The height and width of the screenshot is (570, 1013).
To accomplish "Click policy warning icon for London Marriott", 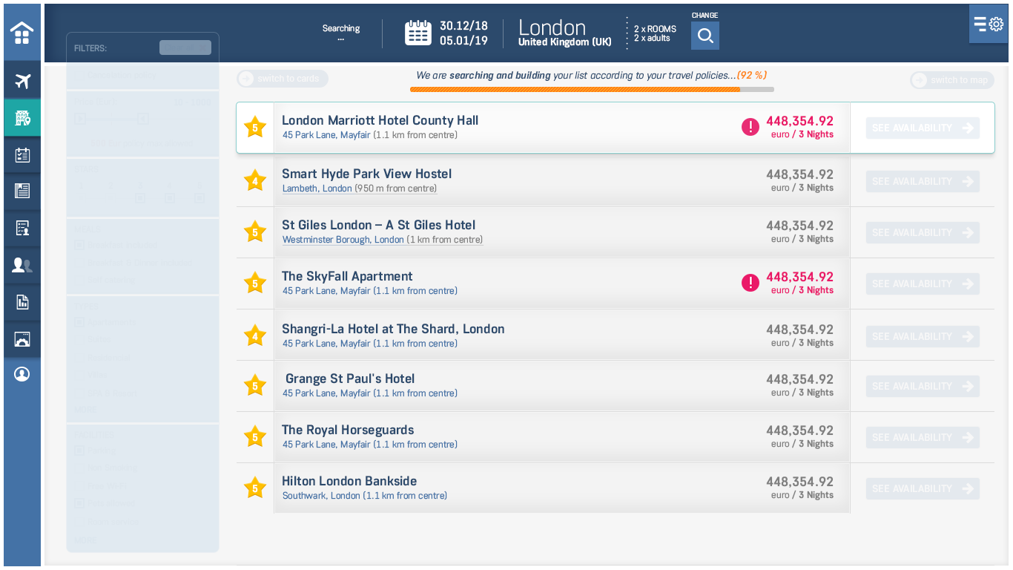I will coord(750,127).
